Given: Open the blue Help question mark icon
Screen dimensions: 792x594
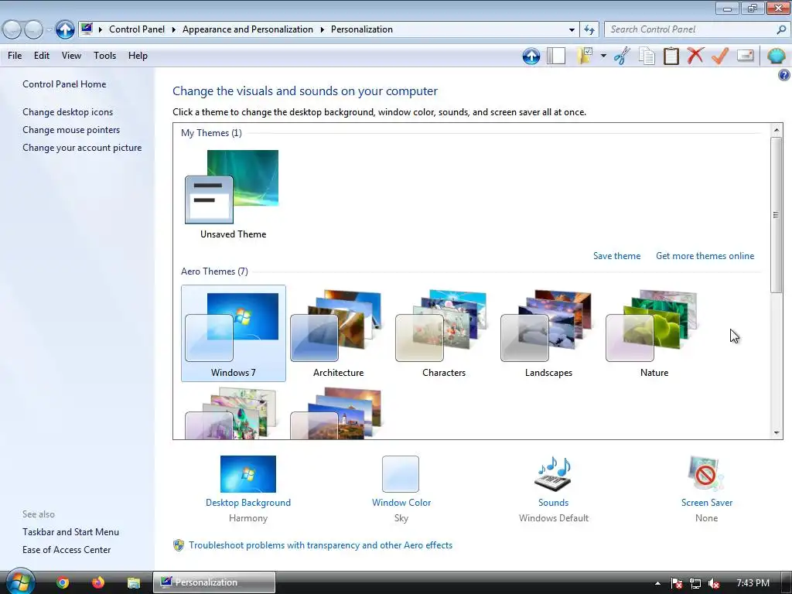Looking at the screenshot, I should point(783,75).
